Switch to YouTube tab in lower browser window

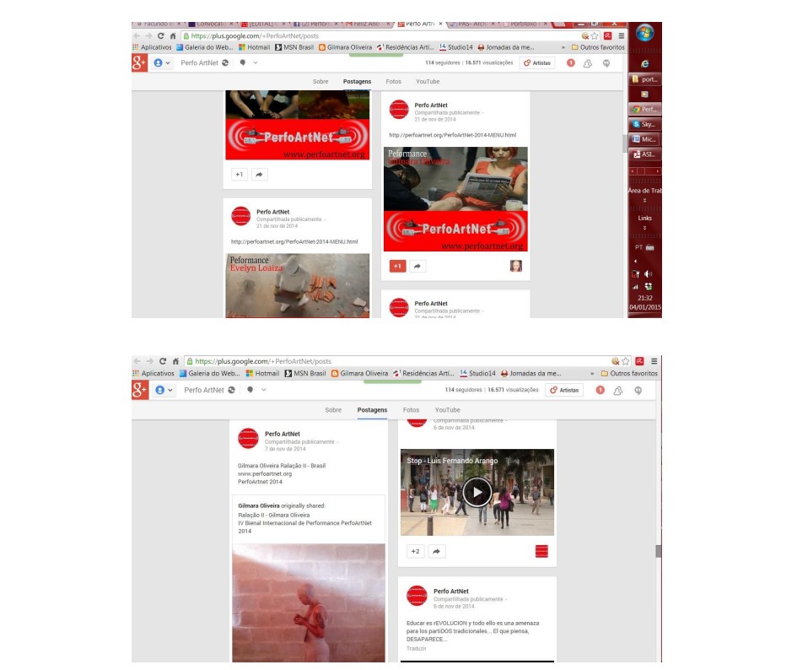(447, 410)
